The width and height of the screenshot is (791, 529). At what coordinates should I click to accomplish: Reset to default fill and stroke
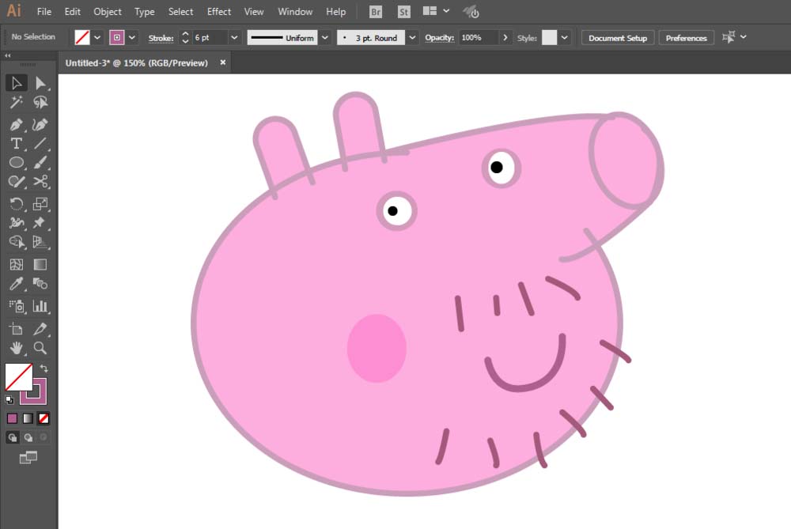click(9, 400)
